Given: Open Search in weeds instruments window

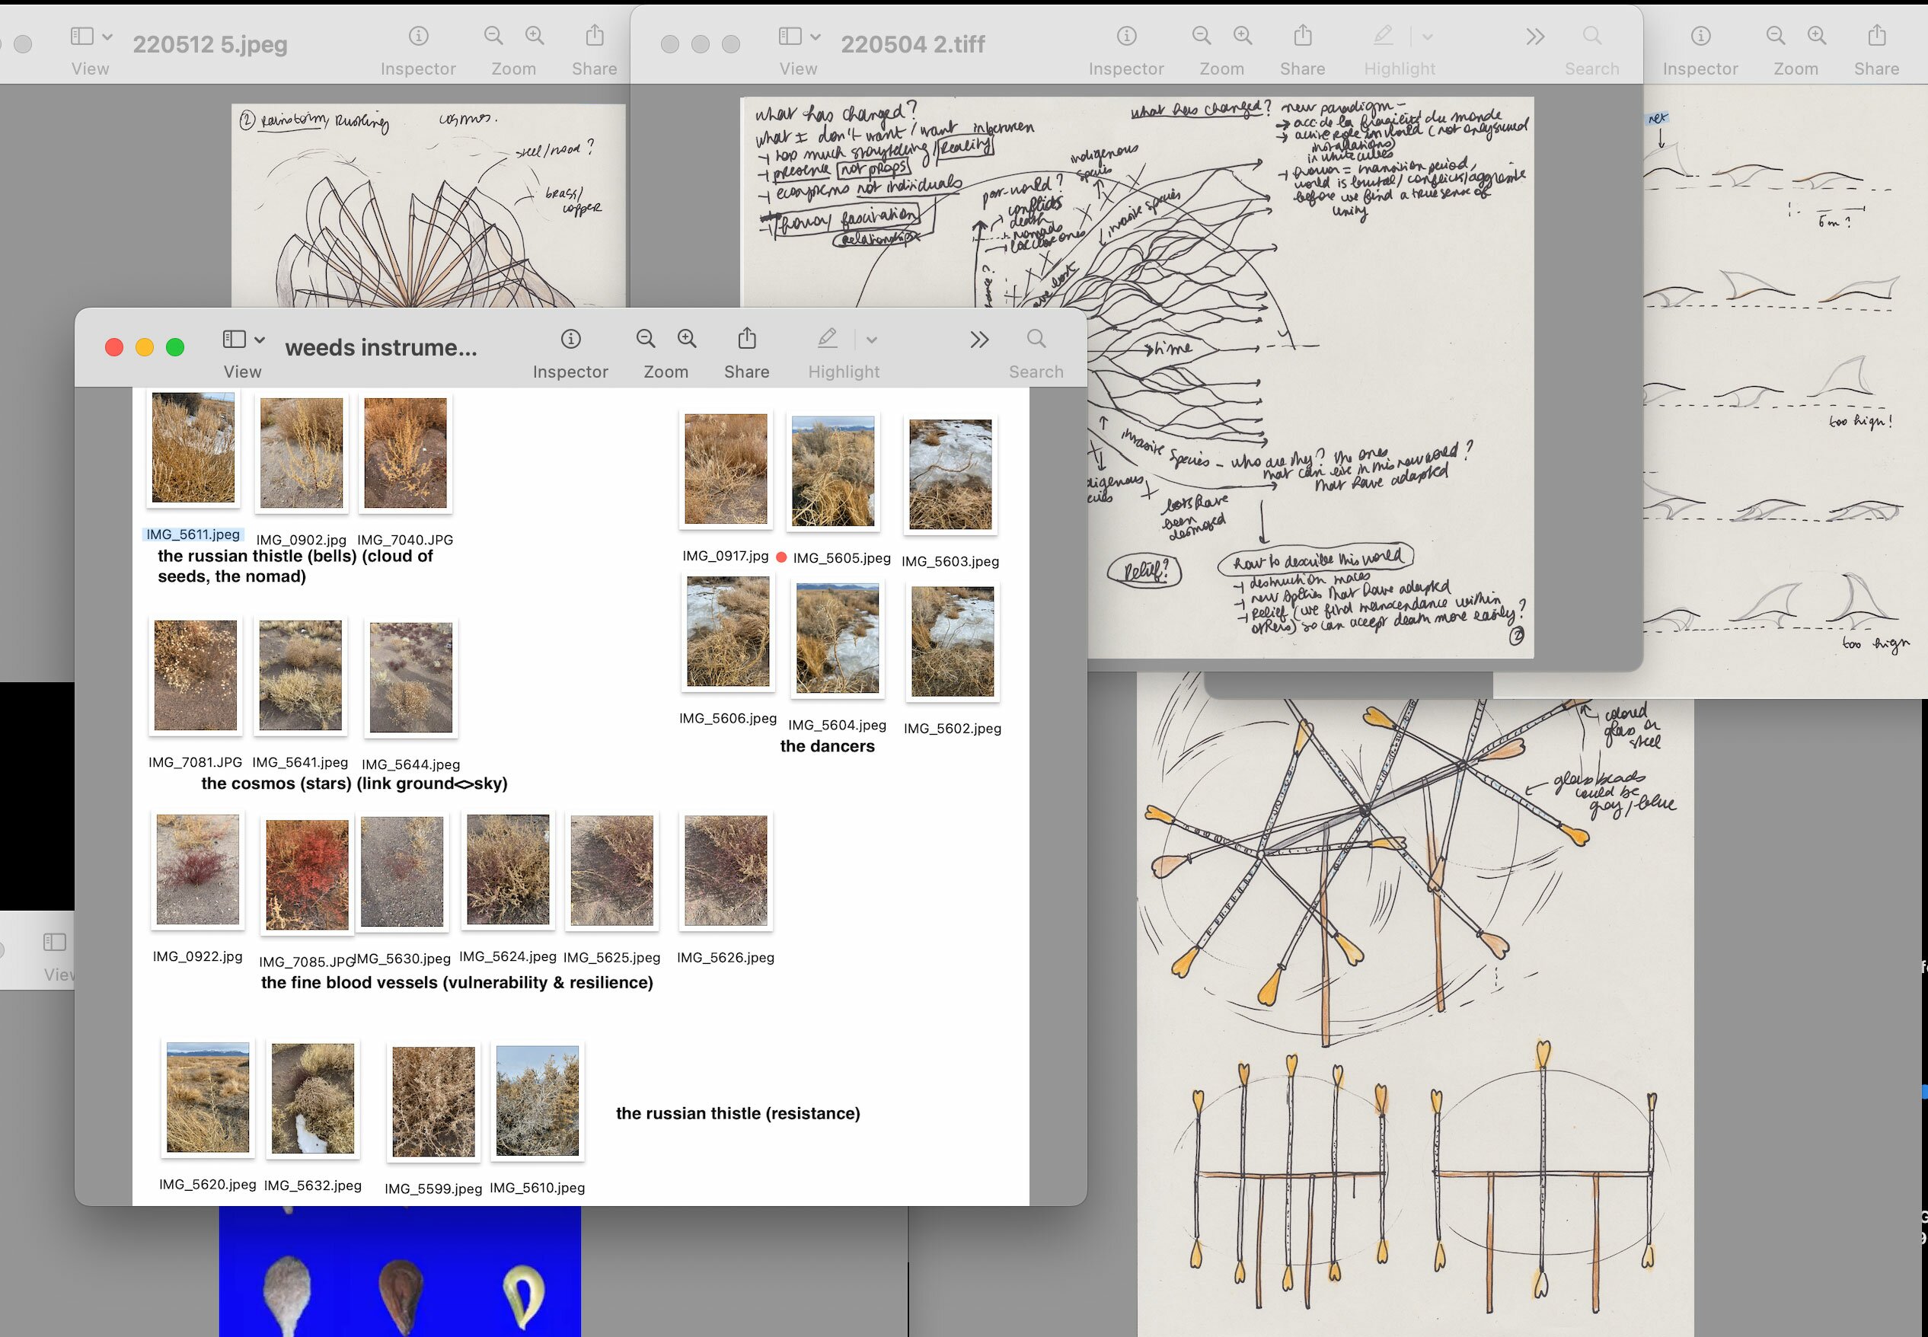Looking at the screenshot, I should (1036, 340).
